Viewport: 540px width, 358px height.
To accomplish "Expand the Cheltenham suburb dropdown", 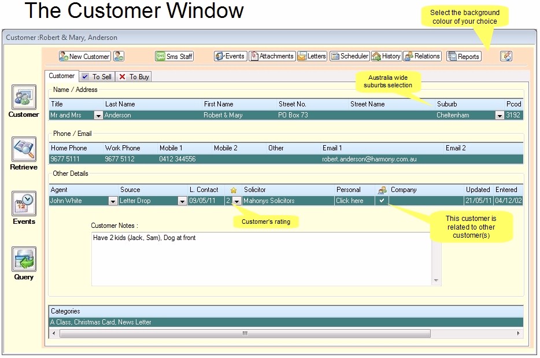I will click(x=499, y=115).
